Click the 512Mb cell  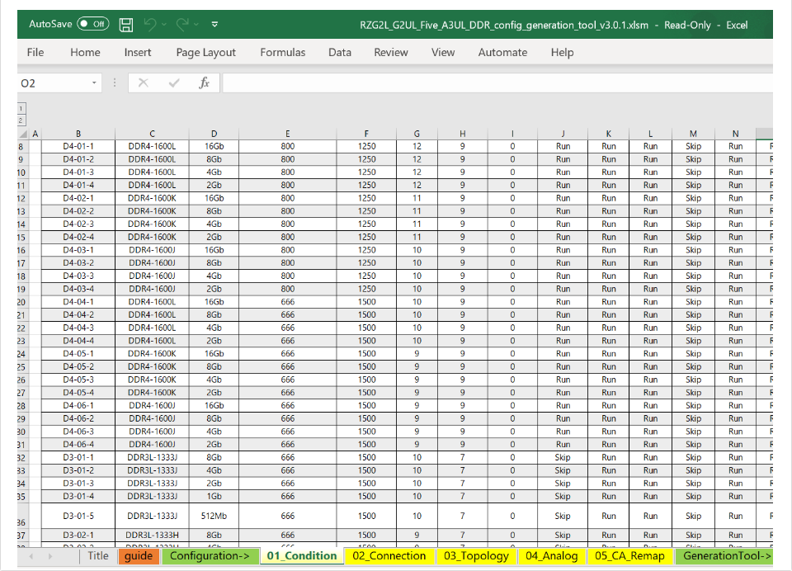(214, 516)
